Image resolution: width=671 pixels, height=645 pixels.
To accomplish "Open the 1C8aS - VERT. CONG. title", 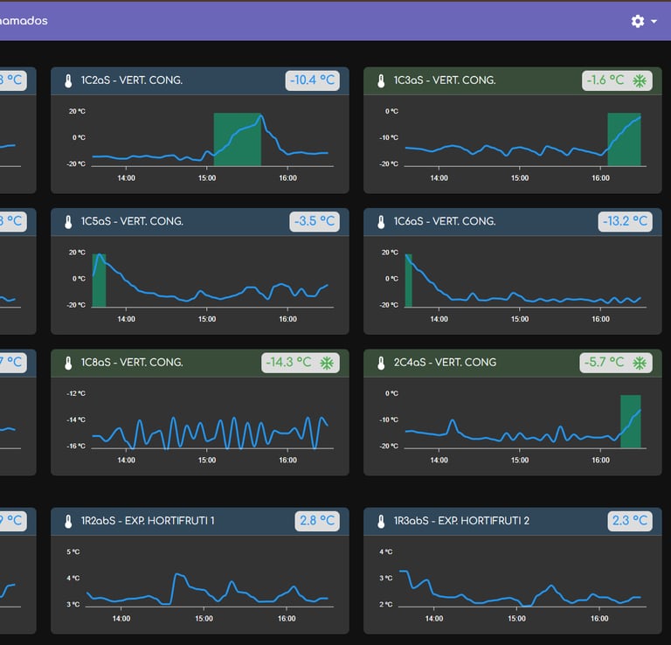I will click(132, 363).
